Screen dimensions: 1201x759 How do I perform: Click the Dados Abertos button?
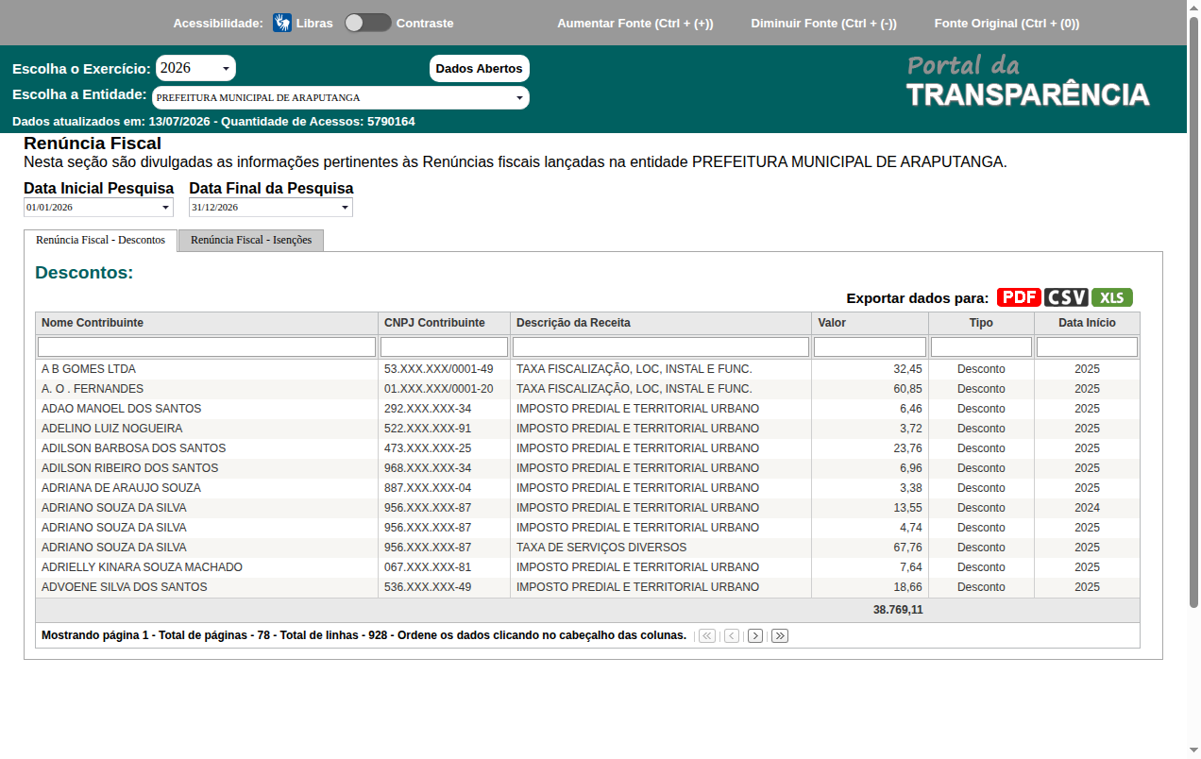(480, 68)
